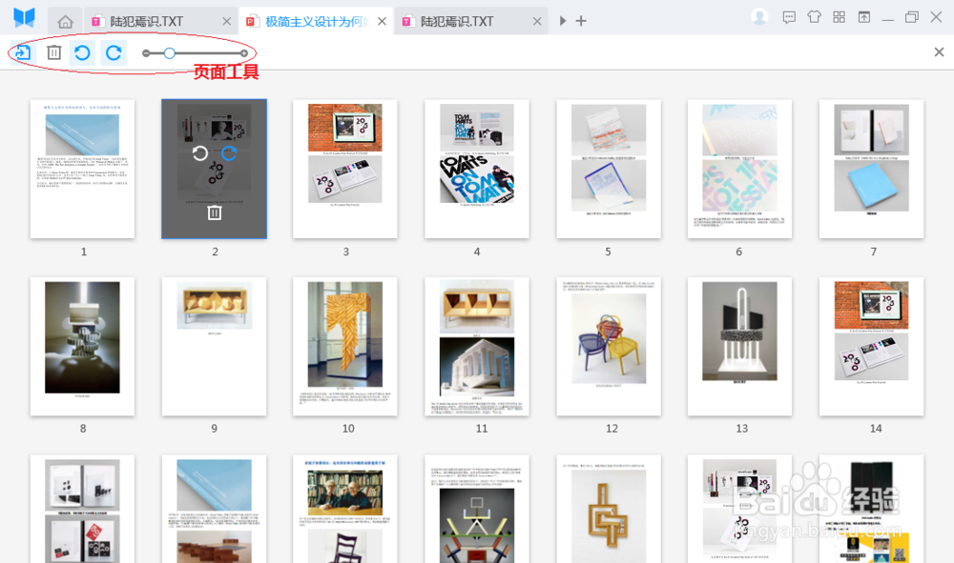Image resolution: width=954 pixels, height=563 pixels.
Task: Switch to last 陆犯焉识.TXT tab
Action: [x=471, y=21]
